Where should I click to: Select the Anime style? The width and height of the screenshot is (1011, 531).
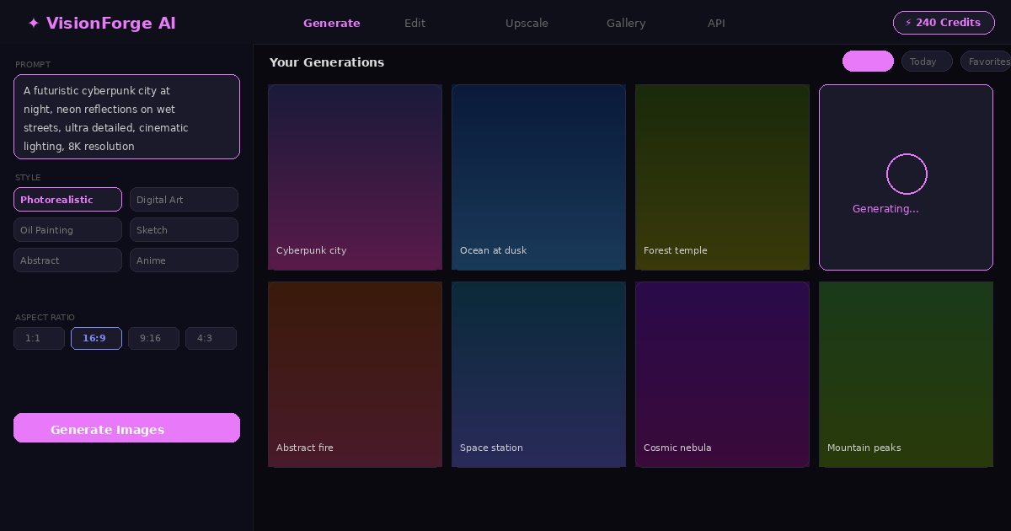pyautogui.click(x=184, y=260)
